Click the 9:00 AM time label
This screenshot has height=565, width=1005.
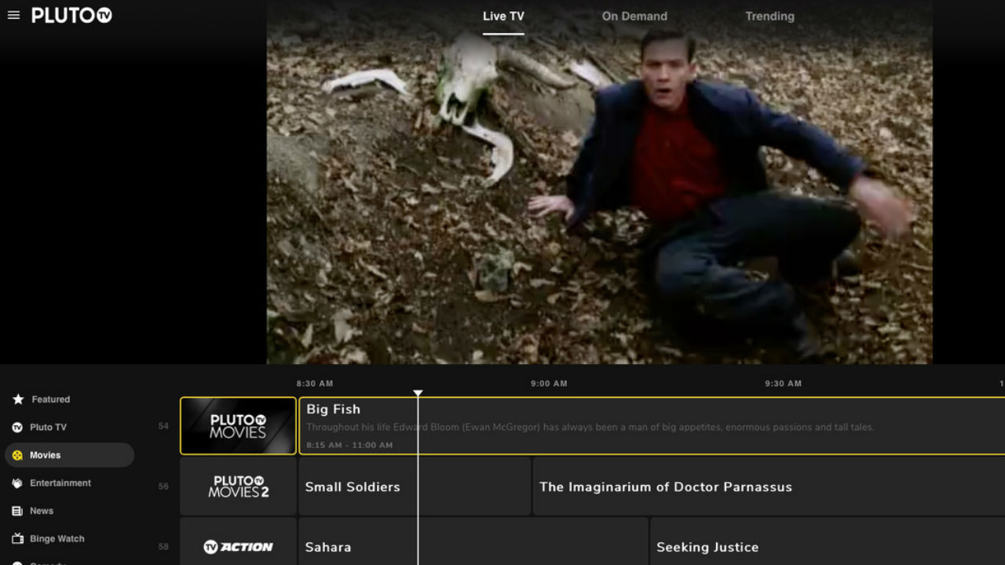pyautogui.click(x=549, y=384)
